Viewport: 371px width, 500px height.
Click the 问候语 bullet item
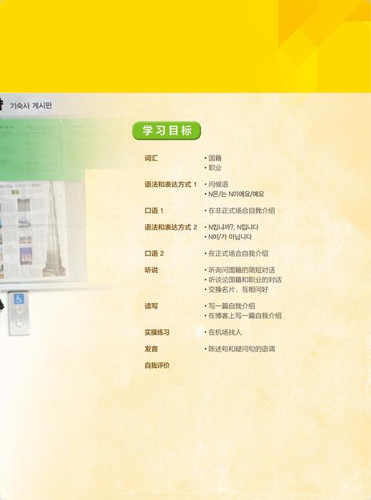click(x=218, y=184)
